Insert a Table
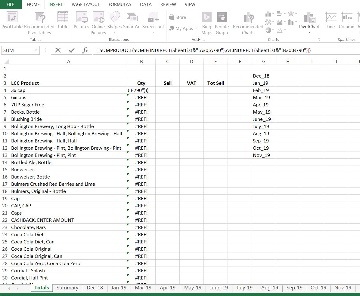Viewport: 360px width, 296px height. (63, 21)
